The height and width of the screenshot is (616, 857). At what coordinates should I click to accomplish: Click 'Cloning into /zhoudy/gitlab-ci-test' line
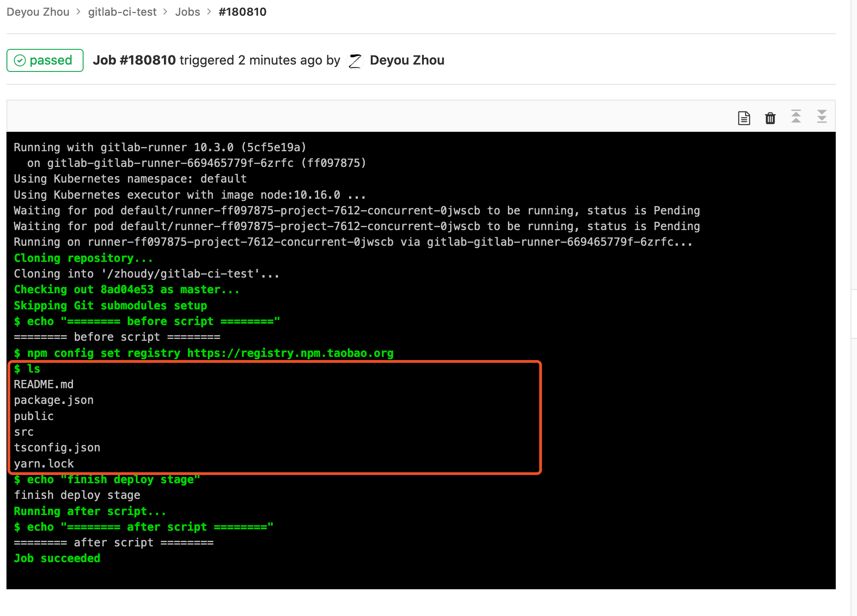(146, 274)
